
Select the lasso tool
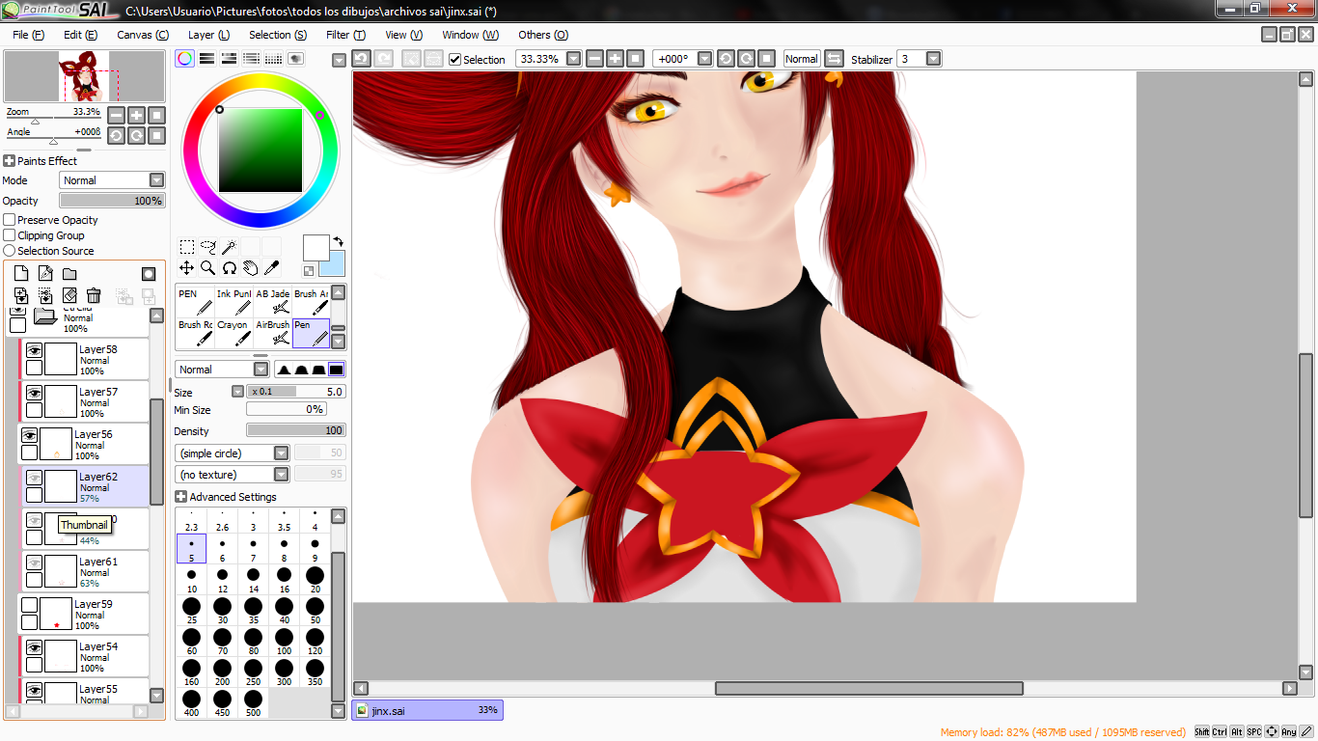point(208,247)
